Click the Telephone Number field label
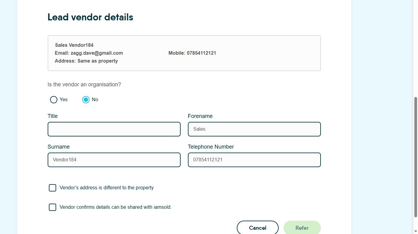 211,147
